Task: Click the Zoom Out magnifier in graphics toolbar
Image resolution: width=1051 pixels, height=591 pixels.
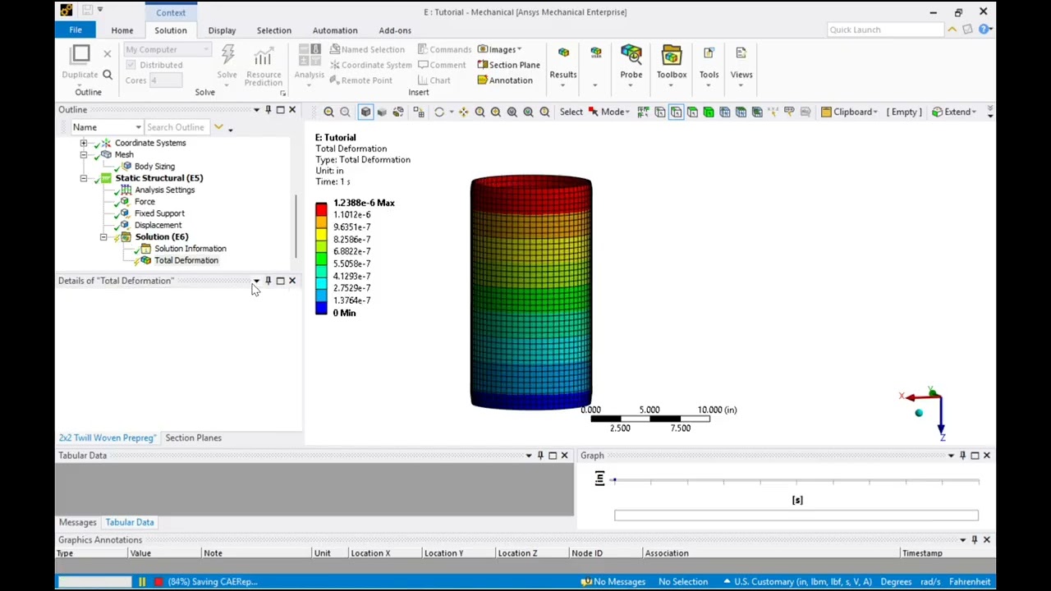Action: click(345, 112)
